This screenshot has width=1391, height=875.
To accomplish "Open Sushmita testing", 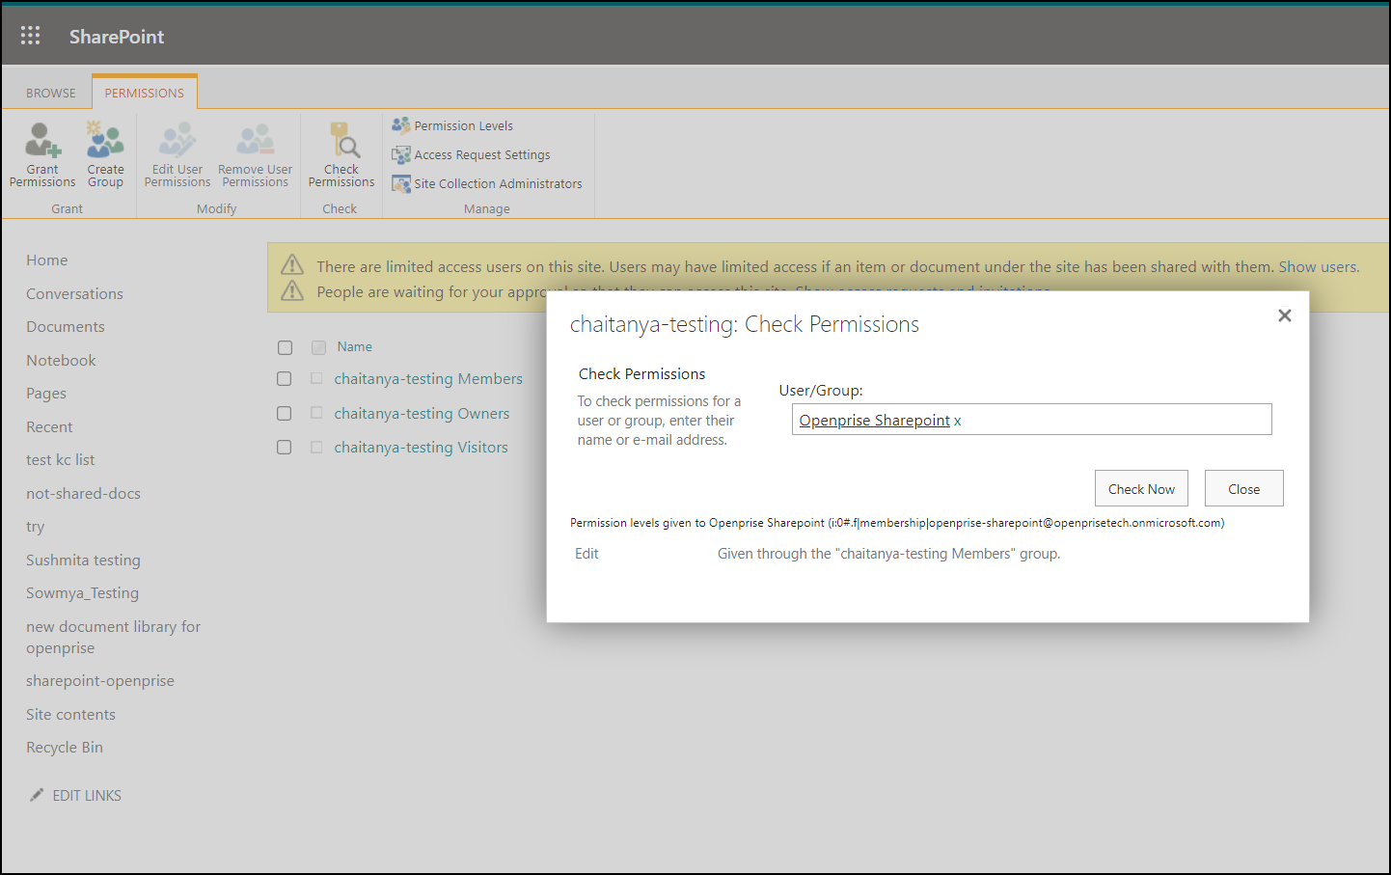I will coord(83,560).
